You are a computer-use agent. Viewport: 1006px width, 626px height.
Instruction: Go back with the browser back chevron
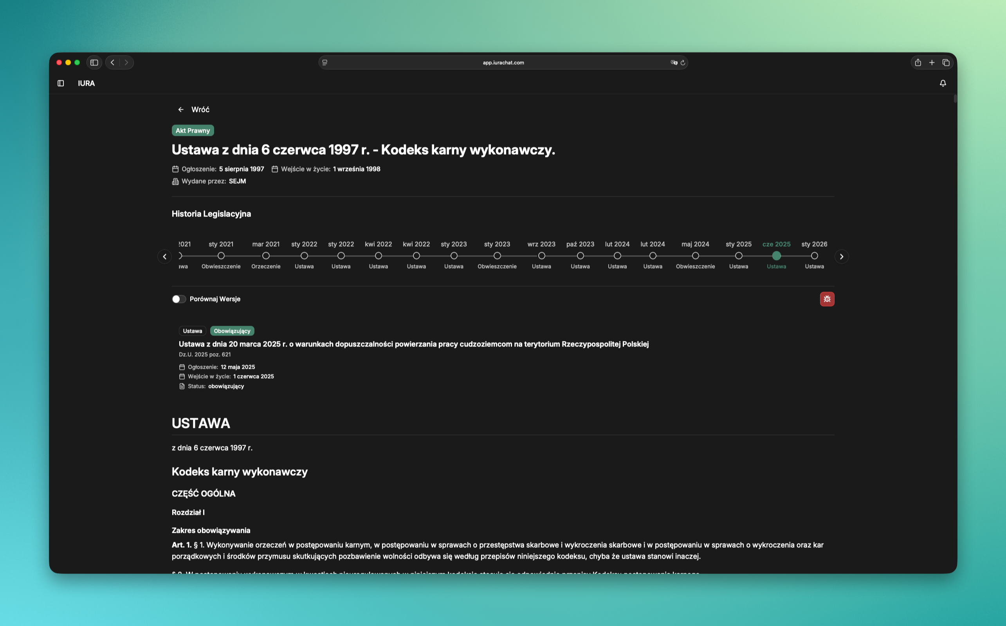pos(113,63)
